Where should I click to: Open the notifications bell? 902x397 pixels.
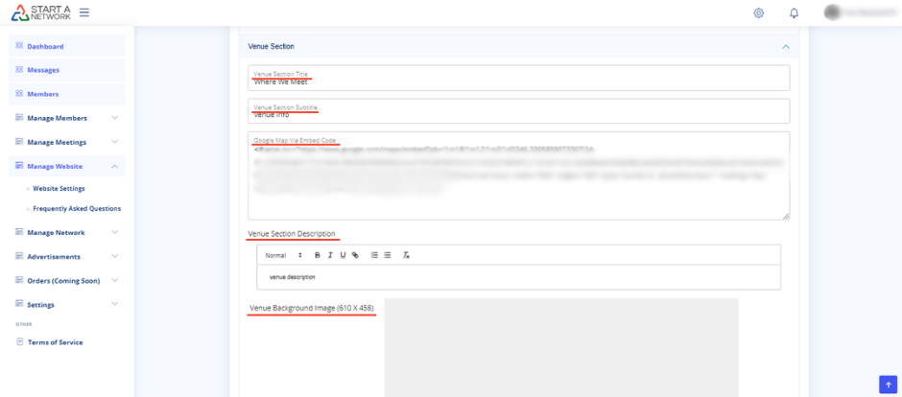(794, 13)
